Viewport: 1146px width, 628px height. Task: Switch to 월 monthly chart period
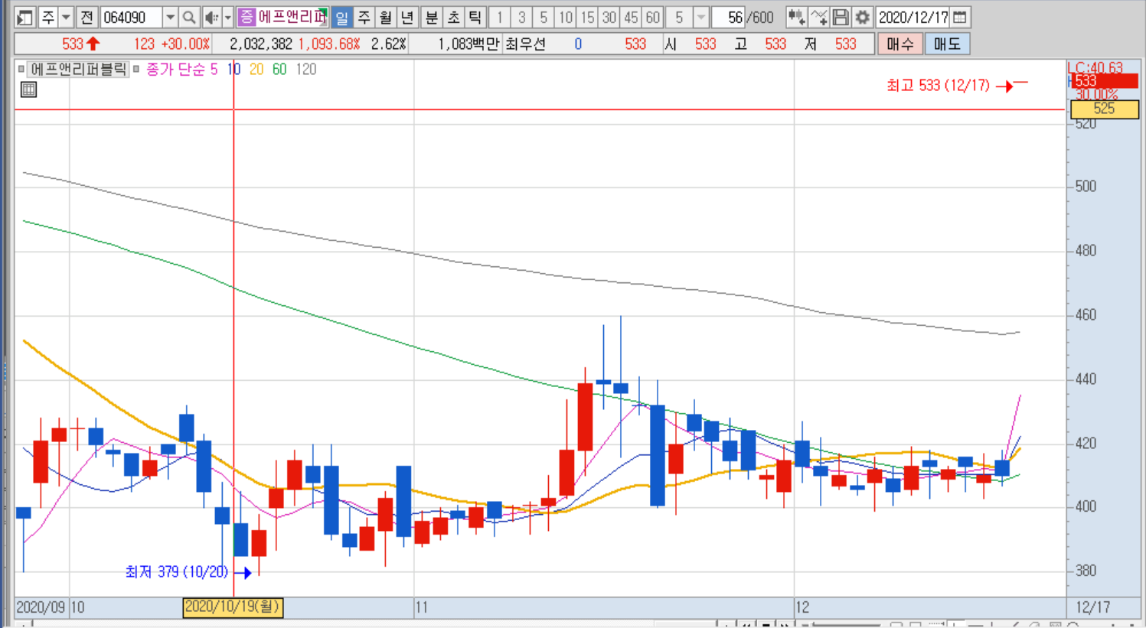[385, 17]
